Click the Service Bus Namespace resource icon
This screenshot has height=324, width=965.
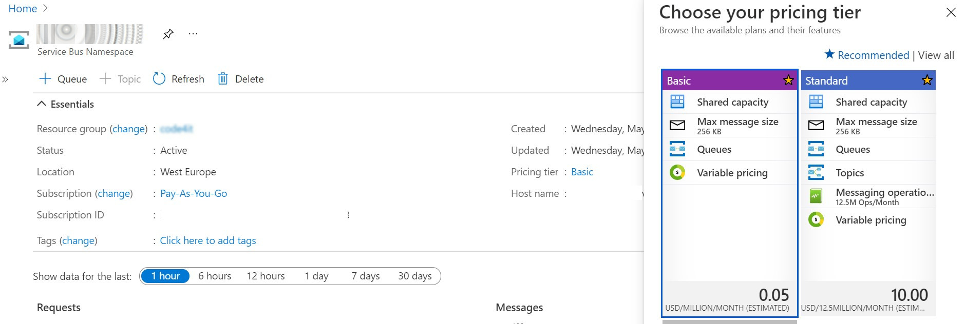pos(19,39)
